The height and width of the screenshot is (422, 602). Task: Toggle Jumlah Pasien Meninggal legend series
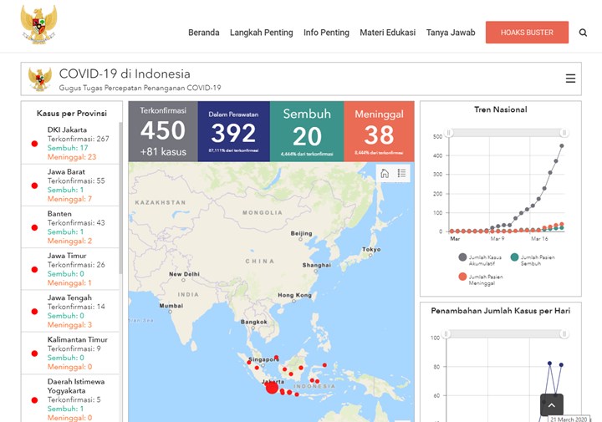pyautogui.click(x=481, y=280)
